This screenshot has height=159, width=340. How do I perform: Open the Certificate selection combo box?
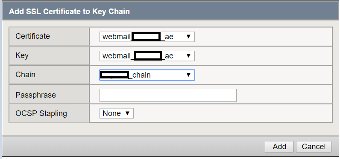pyautogui.click(x=147, y=37)
